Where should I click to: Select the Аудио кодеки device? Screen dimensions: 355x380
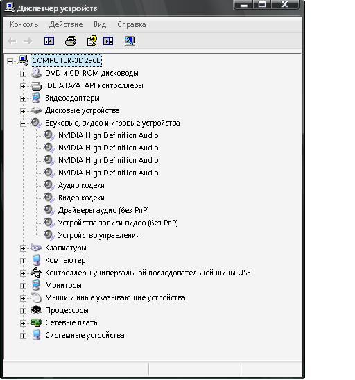(81, 185)
